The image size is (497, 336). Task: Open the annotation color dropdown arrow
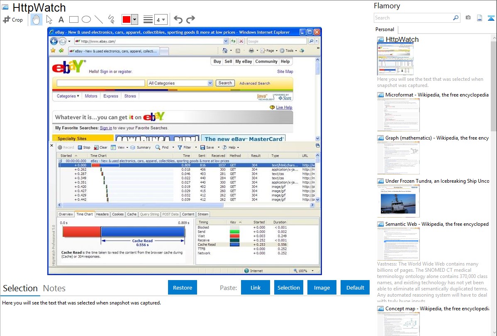point(135,19)
